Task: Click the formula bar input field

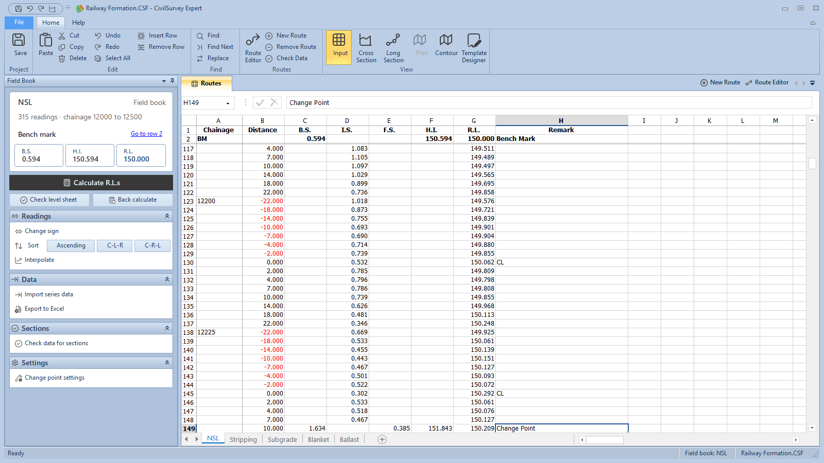Action: click(549, 102)
